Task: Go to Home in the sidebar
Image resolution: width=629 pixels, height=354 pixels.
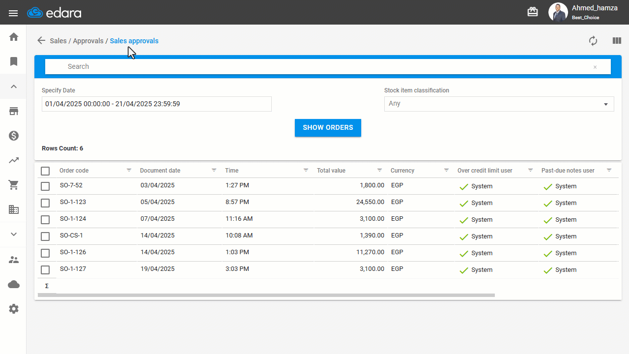Action: pos(14,37)
